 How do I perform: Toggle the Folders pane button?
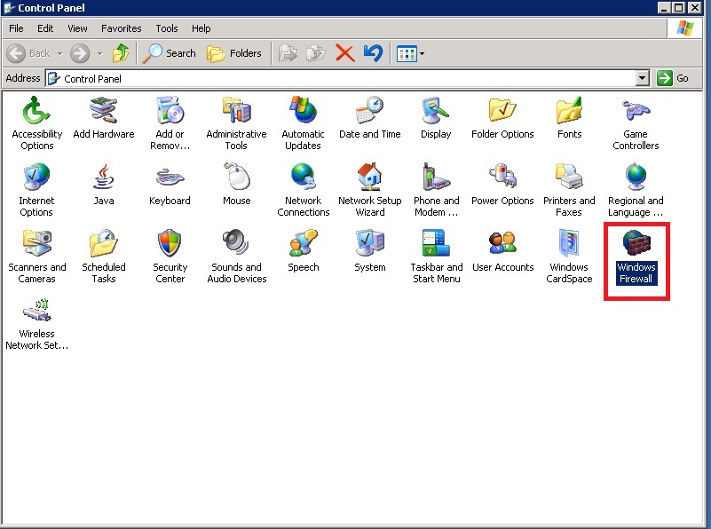pos(234,53)
